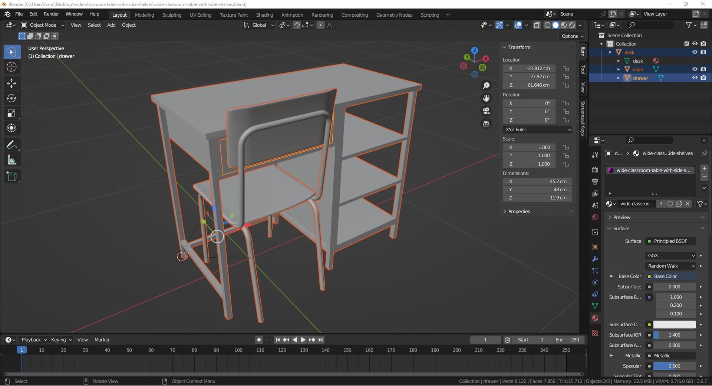Open the Global transform orientation dropdown
Viewport: 712px width, 386px height.
[x=258, y=25]
